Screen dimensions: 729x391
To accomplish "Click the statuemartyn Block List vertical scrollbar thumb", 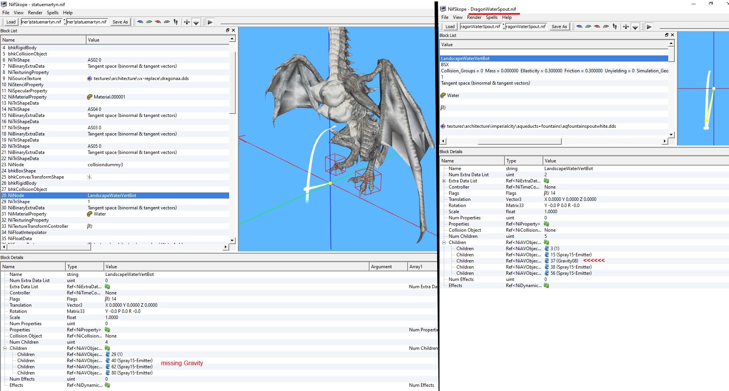I will coord(232,82).
